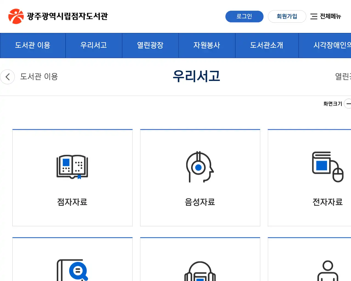Select 도서관 이용 in the top navigation

(x=33, y=45)
